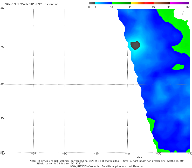This screenshot has width=192, height=168.
Task: Click the swath time label '19:22'
Action: point(139,157)
